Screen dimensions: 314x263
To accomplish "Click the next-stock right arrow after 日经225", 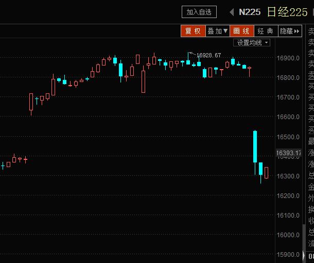I will 311,12.
